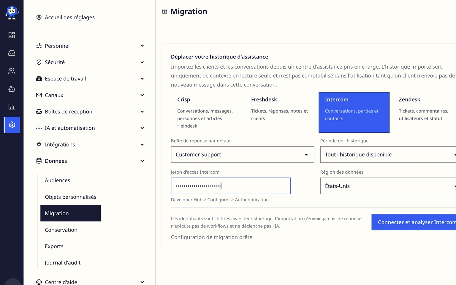The height and width of the screenshot is (285, 456).
Task: Collapse the Données section chevron
Action: point(142,161)
